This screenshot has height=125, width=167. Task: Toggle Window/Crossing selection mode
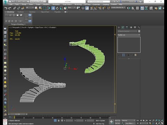click(x=48, y=8)
